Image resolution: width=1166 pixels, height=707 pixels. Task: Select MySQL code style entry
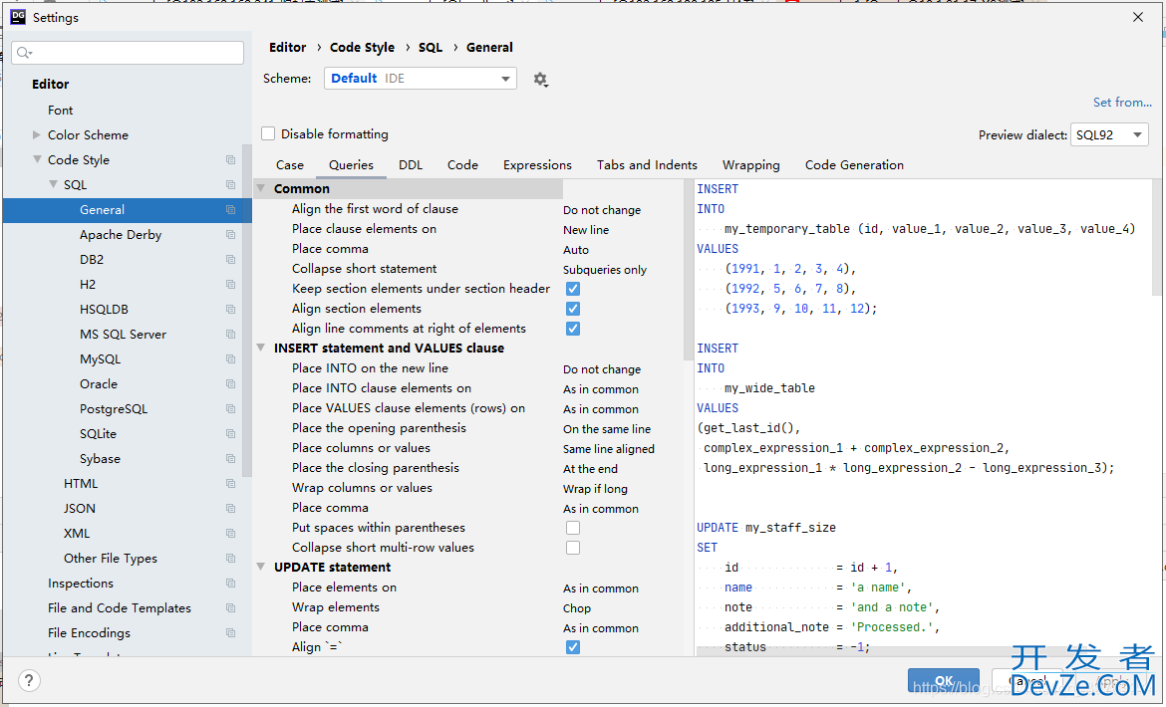[101, 359]
